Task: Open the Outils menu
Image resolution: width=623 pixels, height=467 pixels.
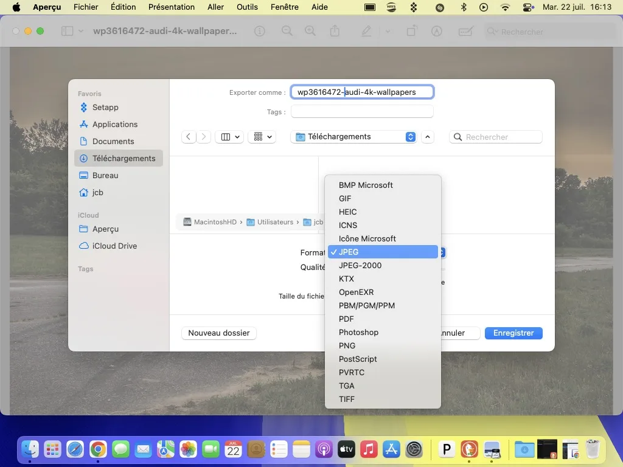Action: click(247, 7)
